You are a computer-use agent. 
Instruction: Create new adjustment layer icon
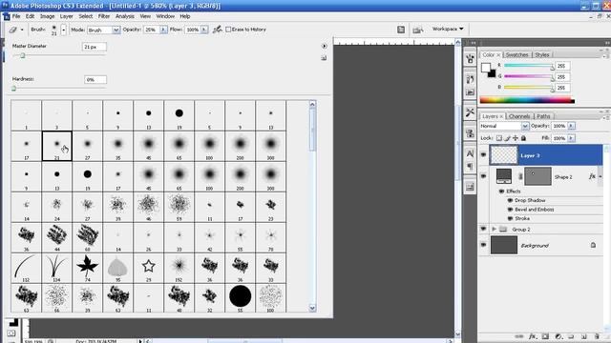pyautogui.click(x=558, y=336)
